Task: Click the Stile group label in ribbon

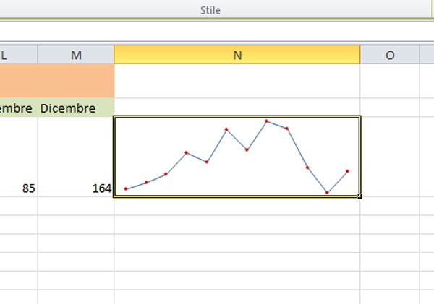Action: click(x=210, y=10)
